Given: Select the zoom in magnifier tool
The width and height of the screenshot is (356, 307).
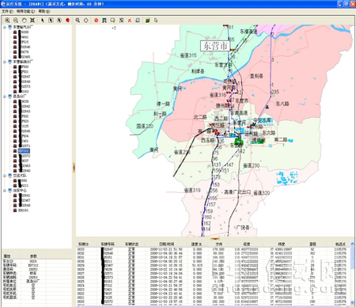Looking at the screenshot, I should pyautogui.click(x=7, y=21).
